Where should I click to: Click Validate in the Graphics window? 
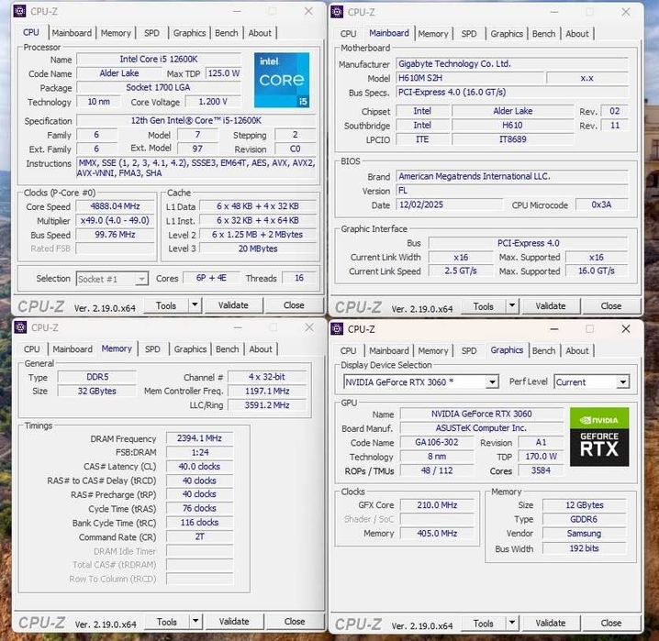[551, 623]
